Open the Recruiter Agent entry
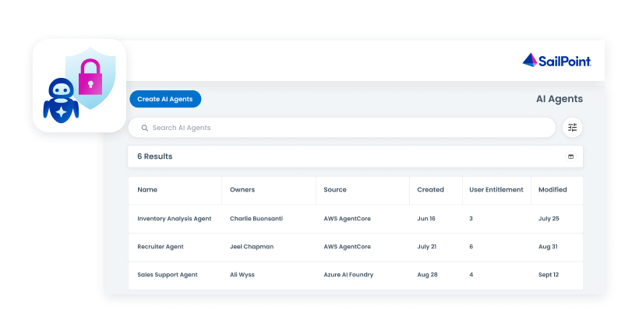The height and width of the screenshot is (327, 639). point(161,247)
